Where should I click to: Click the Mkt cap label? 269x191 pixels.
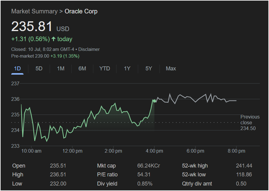106,166
